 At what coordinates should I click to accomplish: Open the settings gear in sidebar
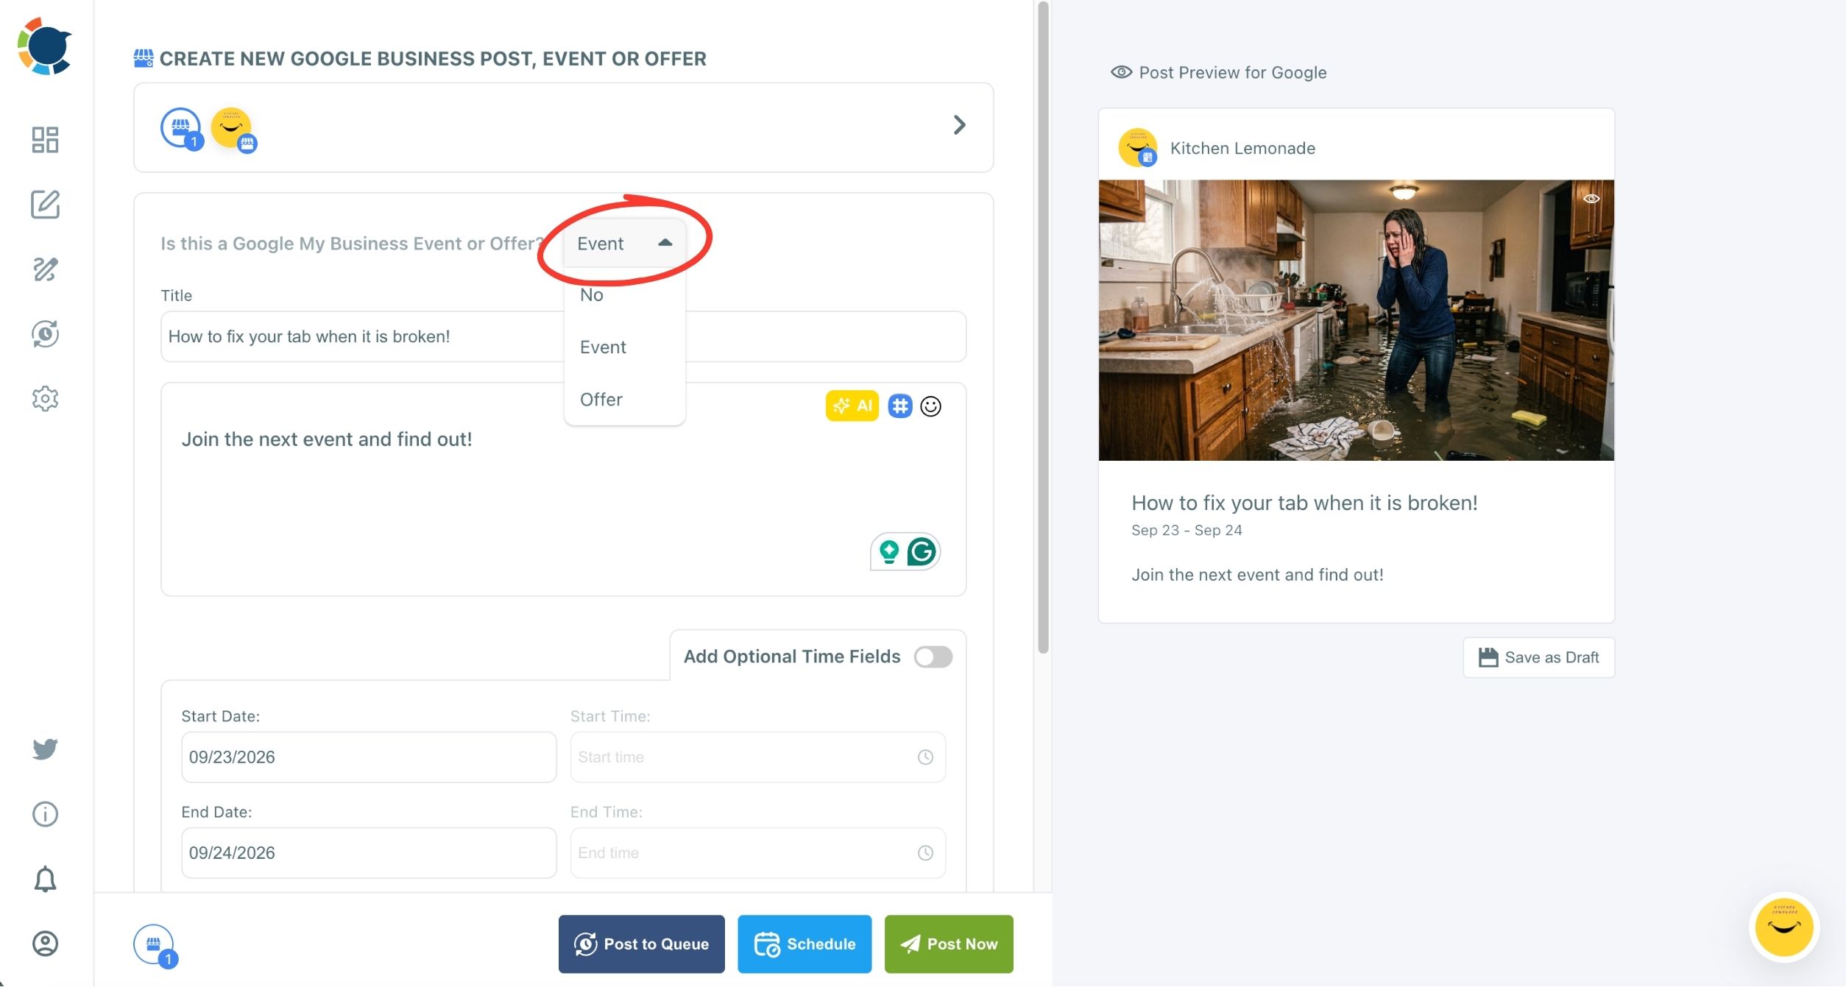pos(45,399)
